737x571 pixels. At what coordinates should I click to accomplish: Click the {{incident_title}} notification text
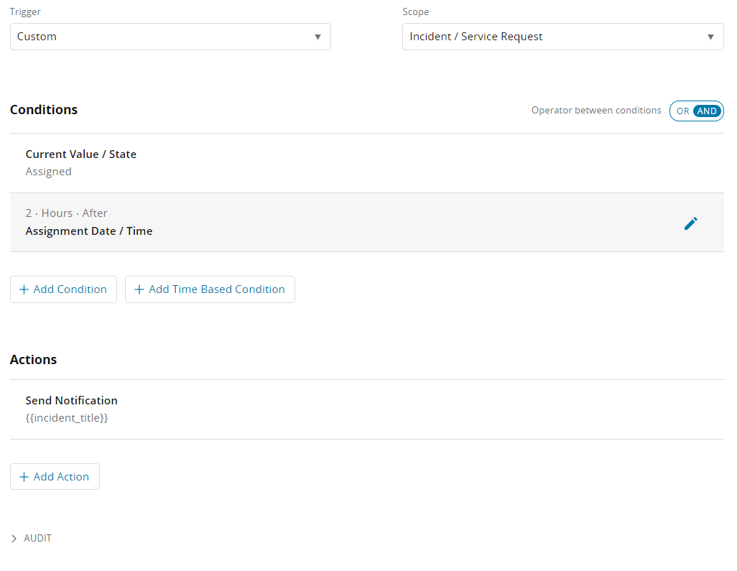click(x=67, y=418)
